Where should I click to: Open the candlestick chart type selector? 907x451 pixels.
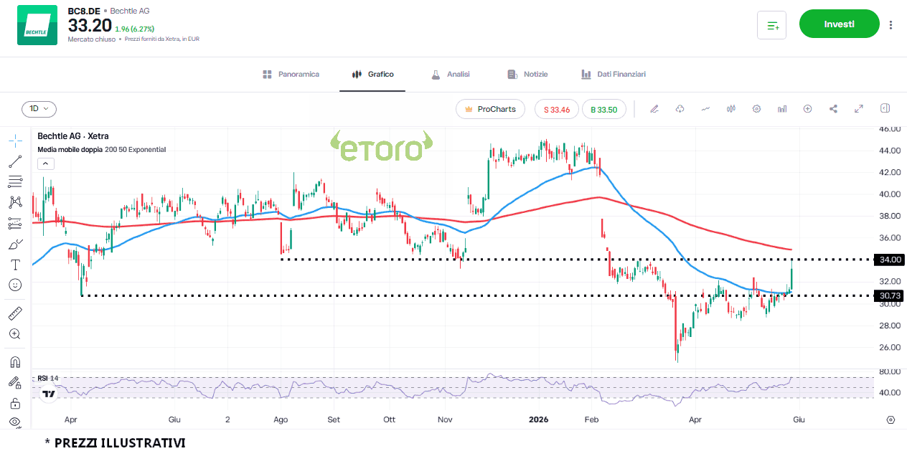[x=731, y=109]
